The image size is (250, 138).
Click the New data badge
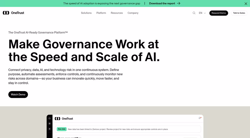pos(62,129)
